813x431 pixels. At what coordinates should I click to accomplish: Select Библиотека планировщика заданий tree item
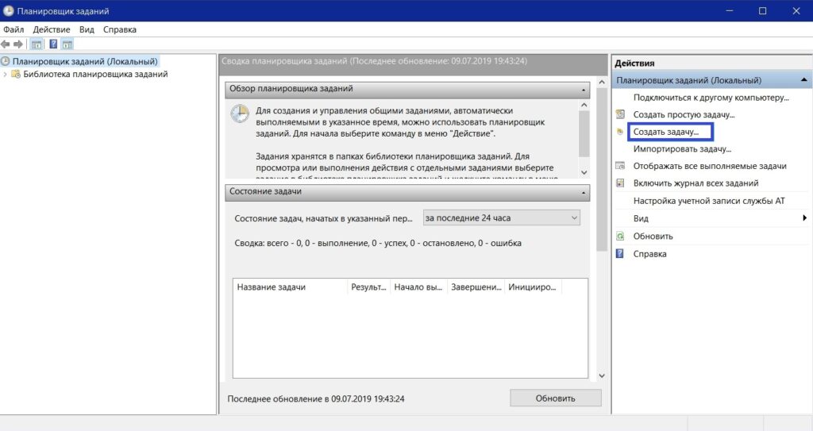click(95, 74)
